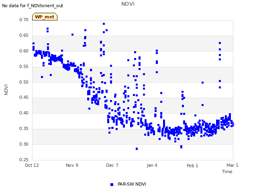Image resolution: width=257 pixels, height=192 pixels.
Task: Click the 0.55 y-axis value
Action: tap(24, 67)
